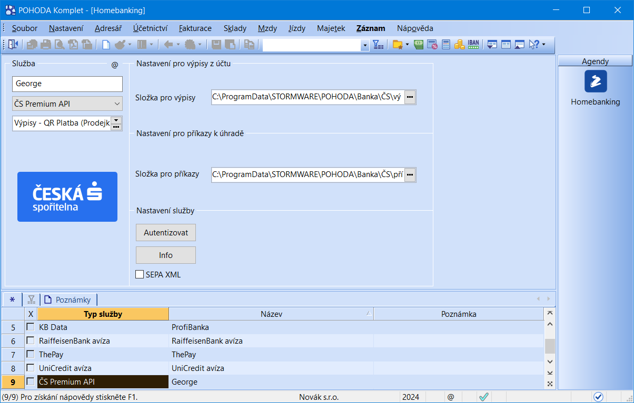Open the favorites folder with star icon
634x403 pixels.
tap(398, 45)
